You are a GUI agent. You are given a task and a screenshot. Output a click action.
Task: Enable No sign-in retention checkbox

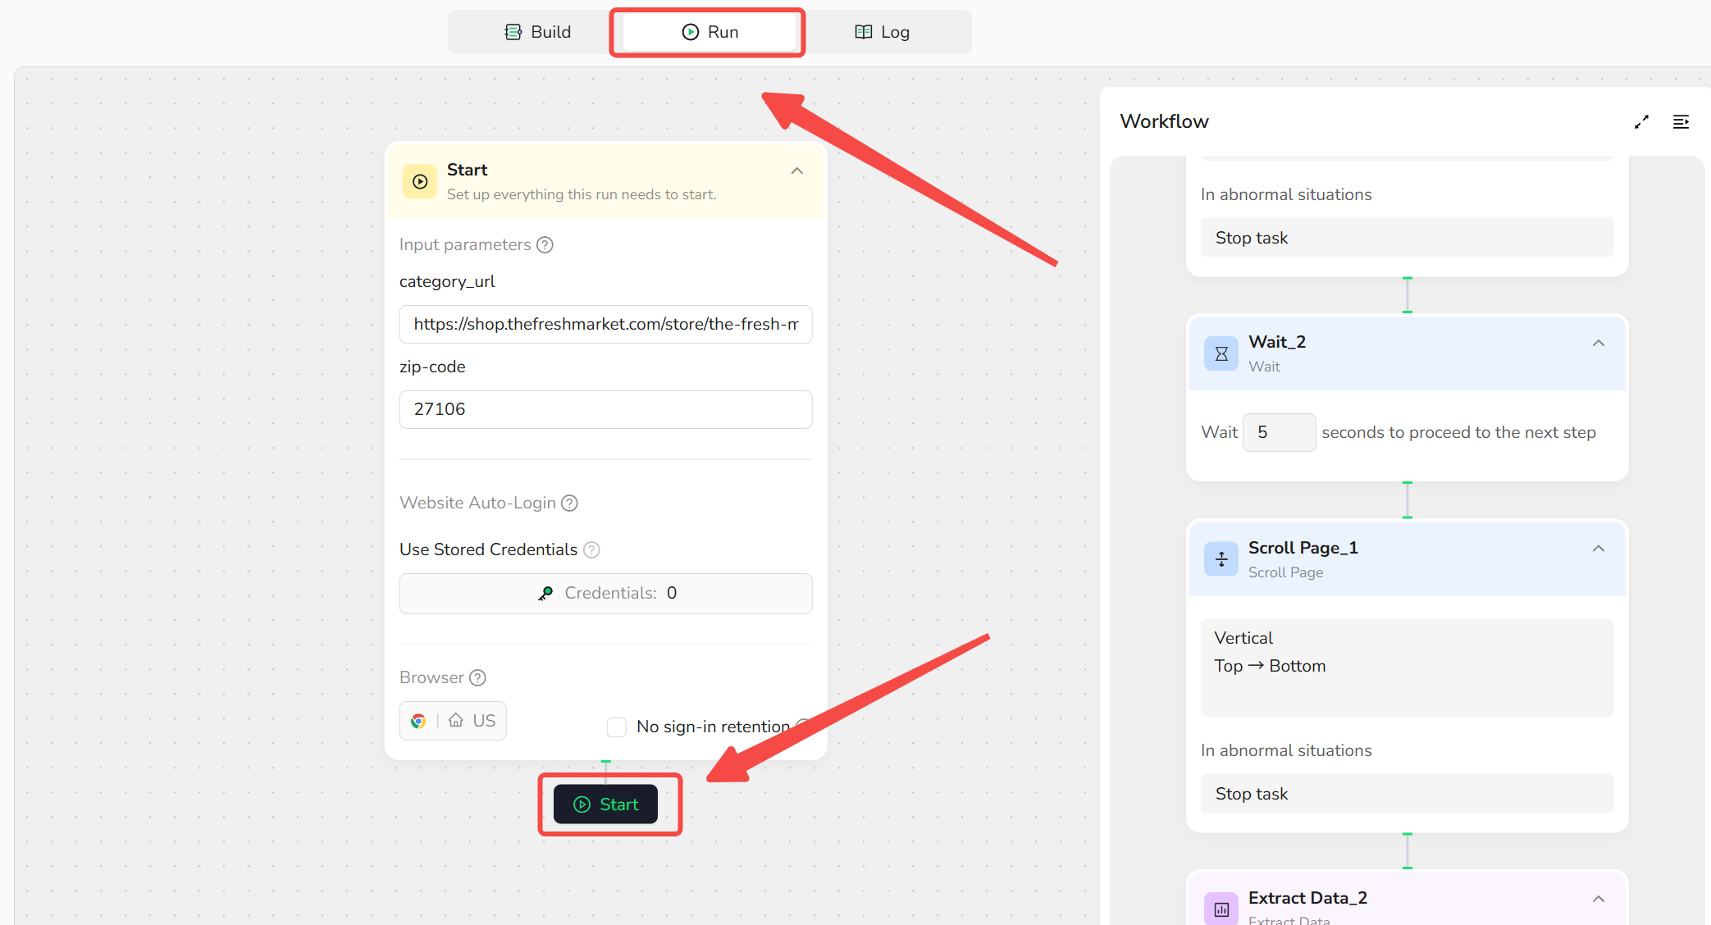[x=617, y=727]
